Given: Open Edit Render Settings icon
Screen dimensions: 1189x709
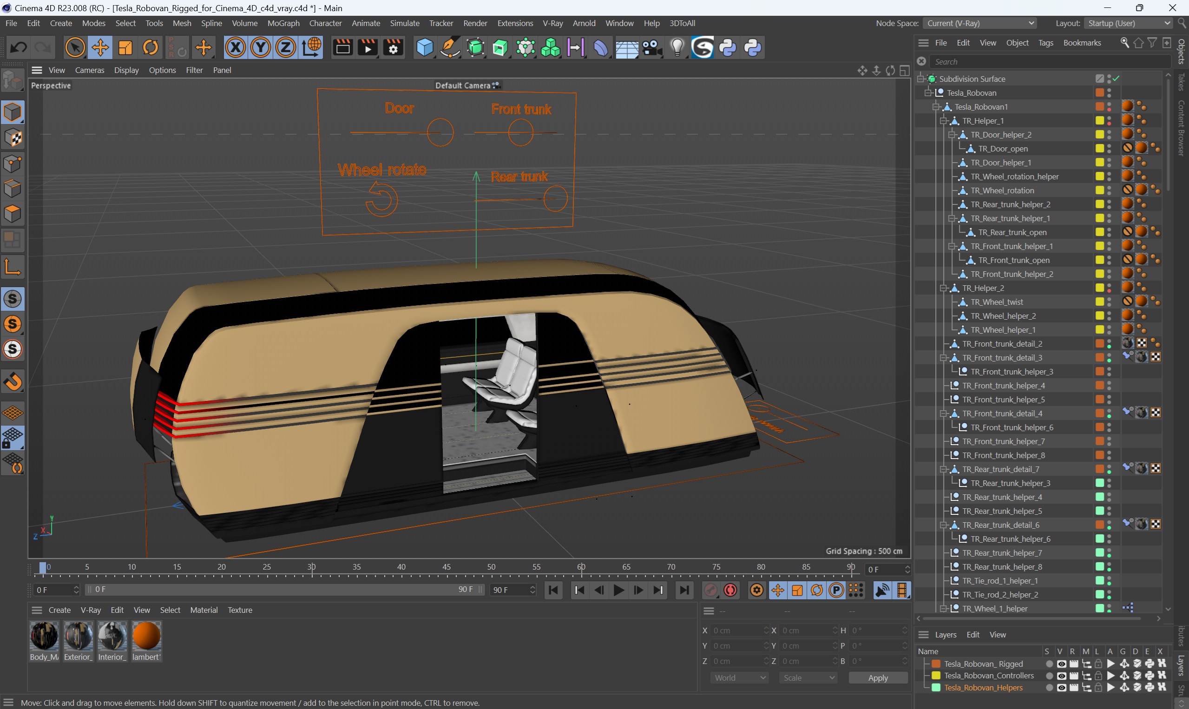Looking at the screenshot, I should tap(393, 47).
